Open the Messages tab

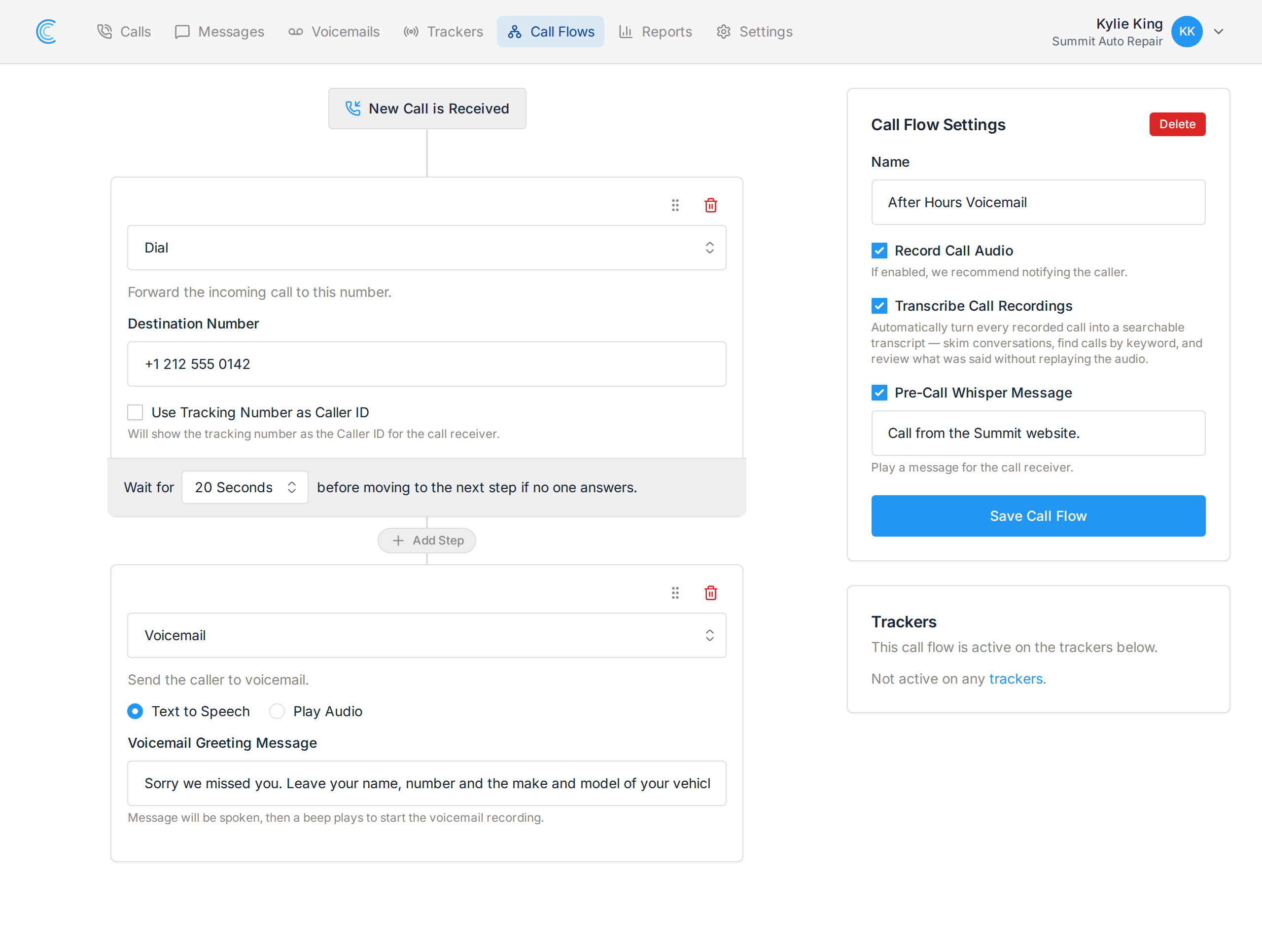[x=220, y=32]
